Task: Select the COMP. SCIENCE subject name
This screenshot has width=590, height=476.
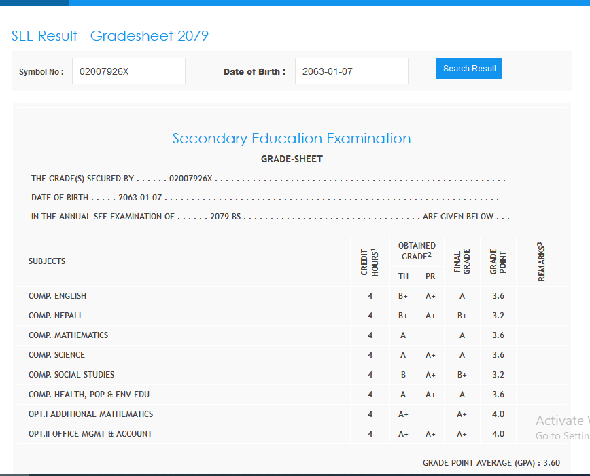Action: (56, 355)
